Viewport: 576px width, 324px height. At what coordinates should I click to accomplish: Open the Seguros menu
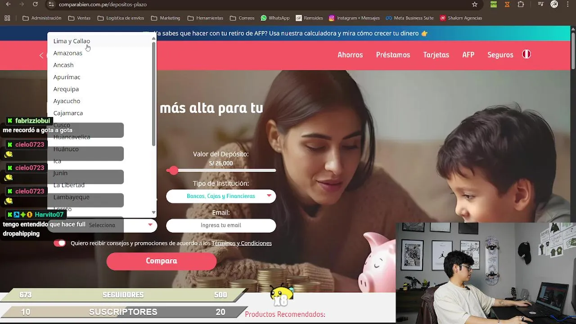pyautogui.click(x=500, y=55)
